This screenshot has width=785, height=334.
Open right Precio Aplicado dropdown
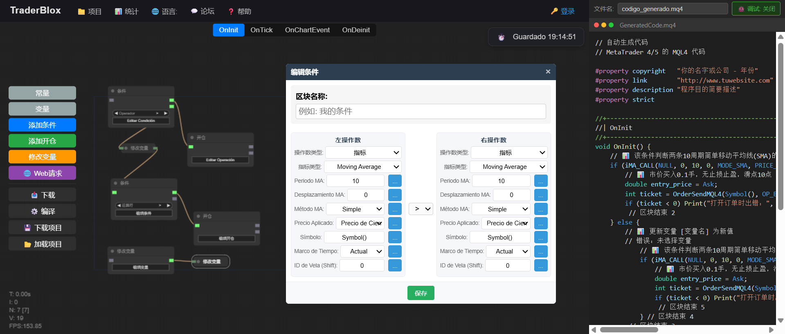pyautogui.click(x=506, y=223)
